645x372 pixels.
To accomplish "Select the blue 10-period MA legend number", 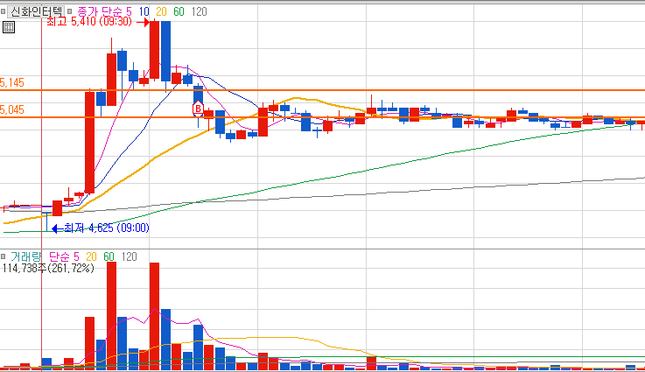I will 144,12.
